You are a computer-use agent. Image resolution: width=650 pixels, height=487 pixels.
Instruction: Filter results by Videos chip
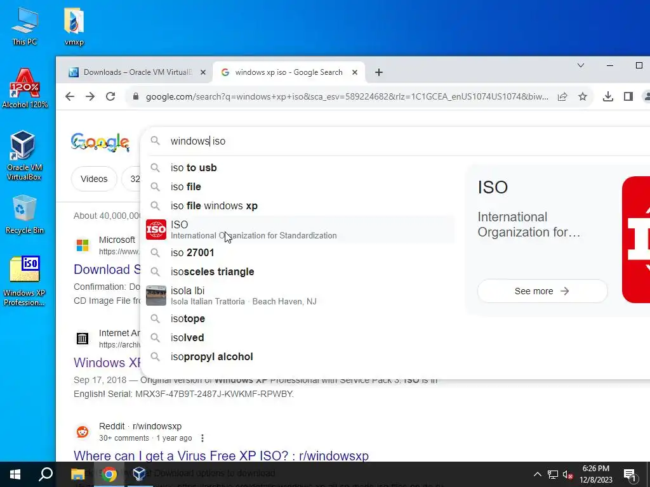[94, 179]
